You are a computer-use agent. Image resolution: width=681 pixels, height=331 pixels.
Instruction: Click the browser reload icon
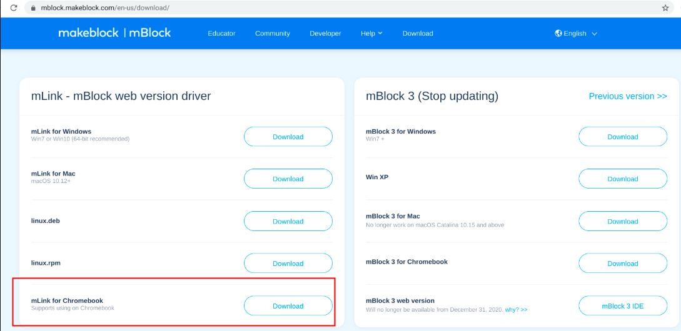tap(13, 8)
